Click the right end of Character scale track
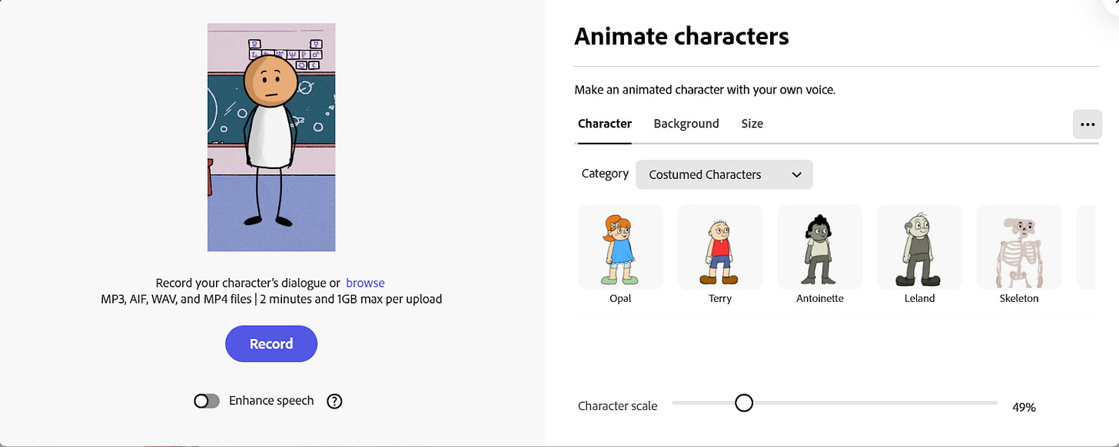 point(993,403)
